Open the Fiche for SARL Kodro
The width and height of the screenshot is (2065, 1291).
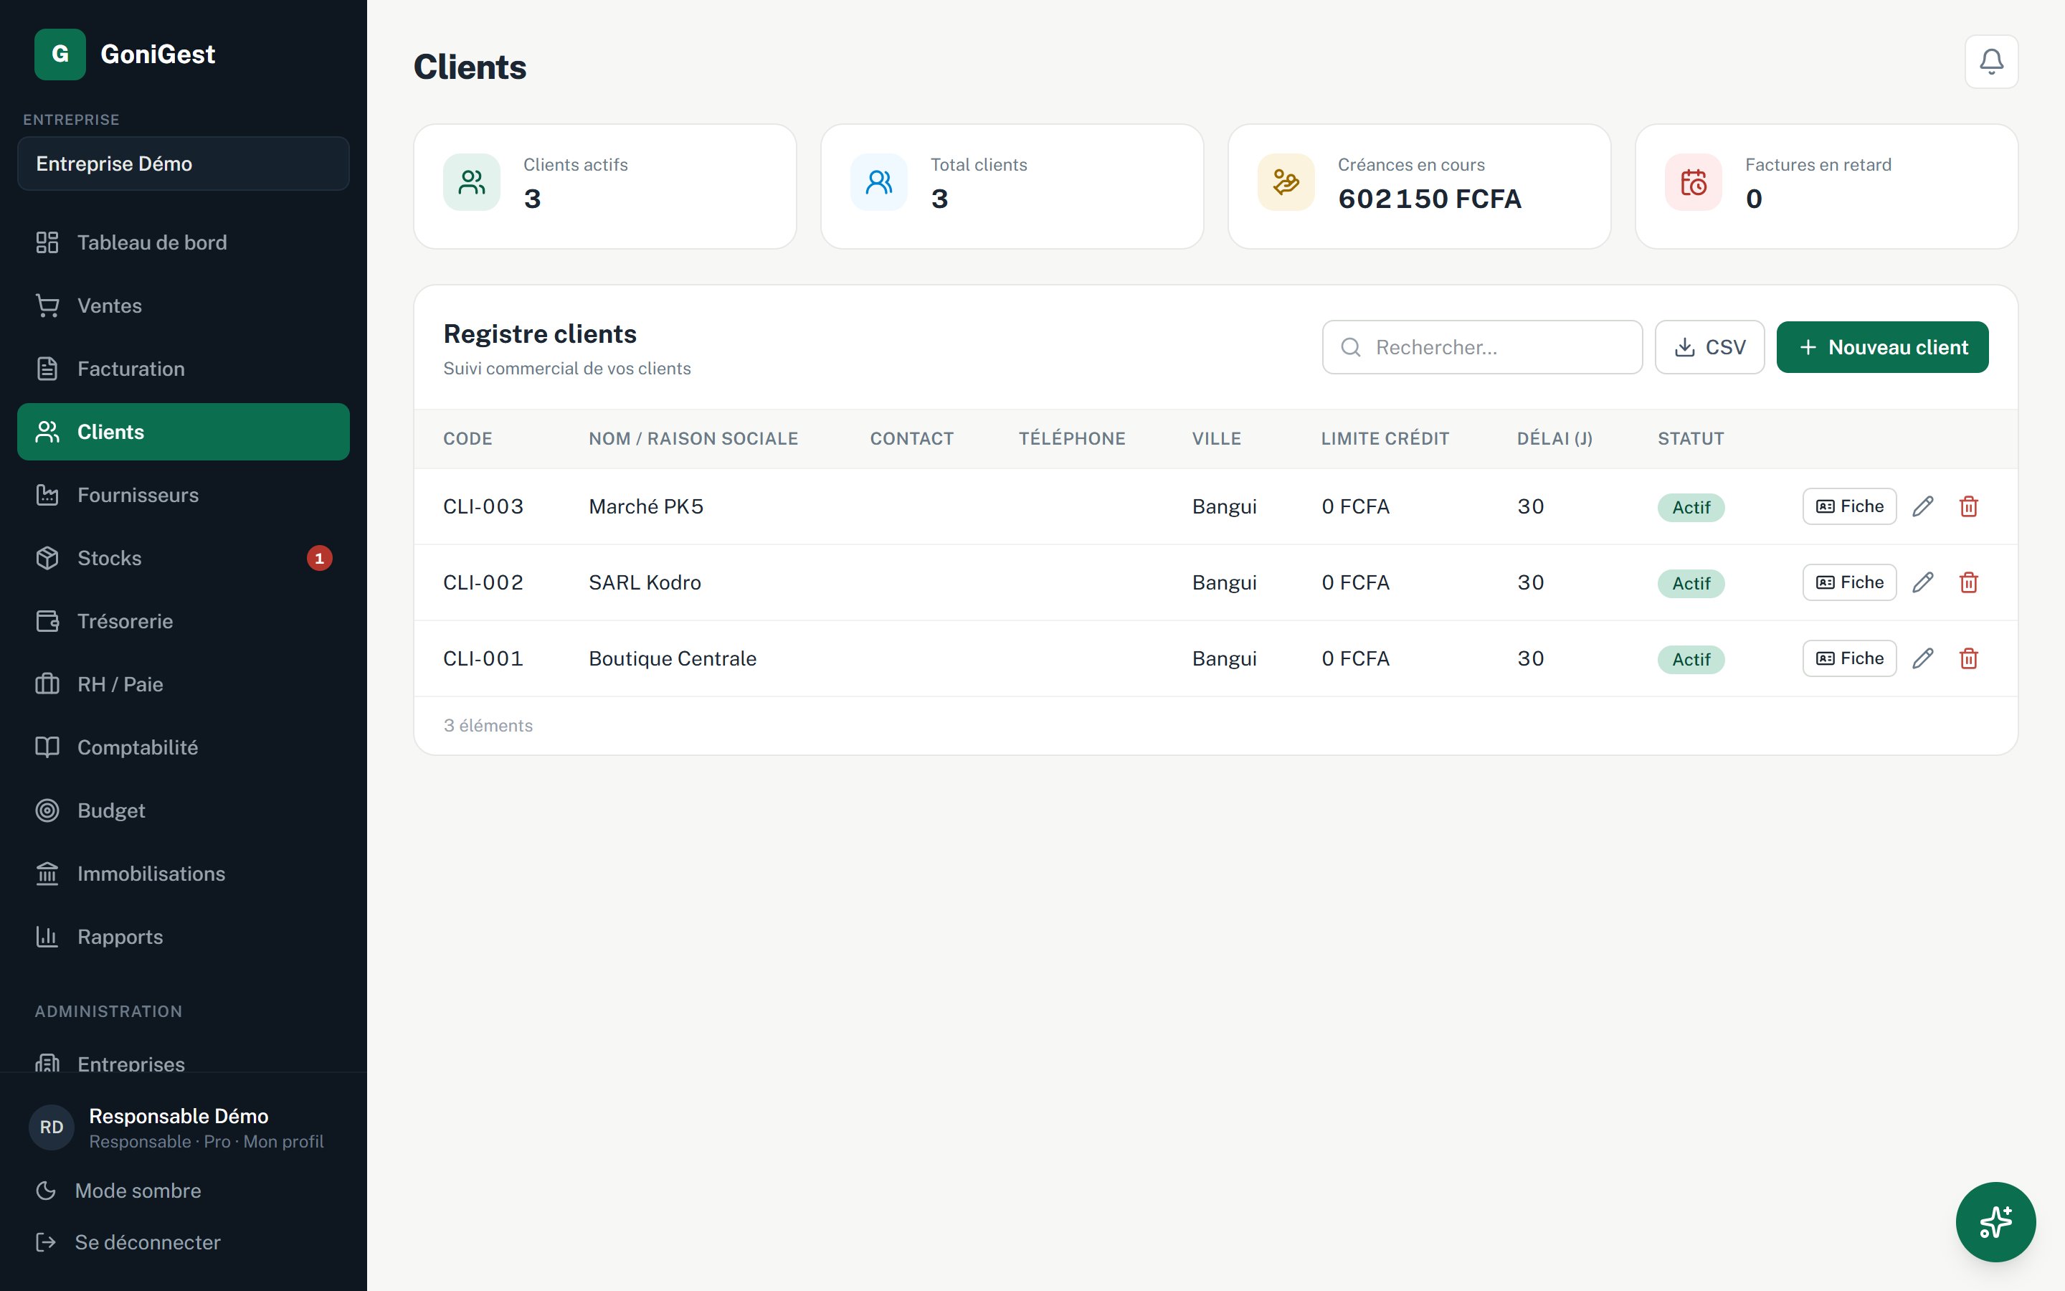point(1849,582)
